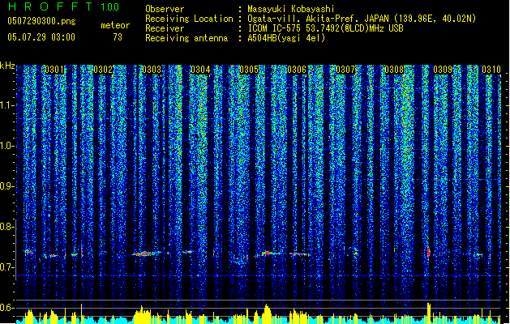The height and width of the screenshot is (324, 510).
Task: Click the Observer label
Action: coord(165,9)
